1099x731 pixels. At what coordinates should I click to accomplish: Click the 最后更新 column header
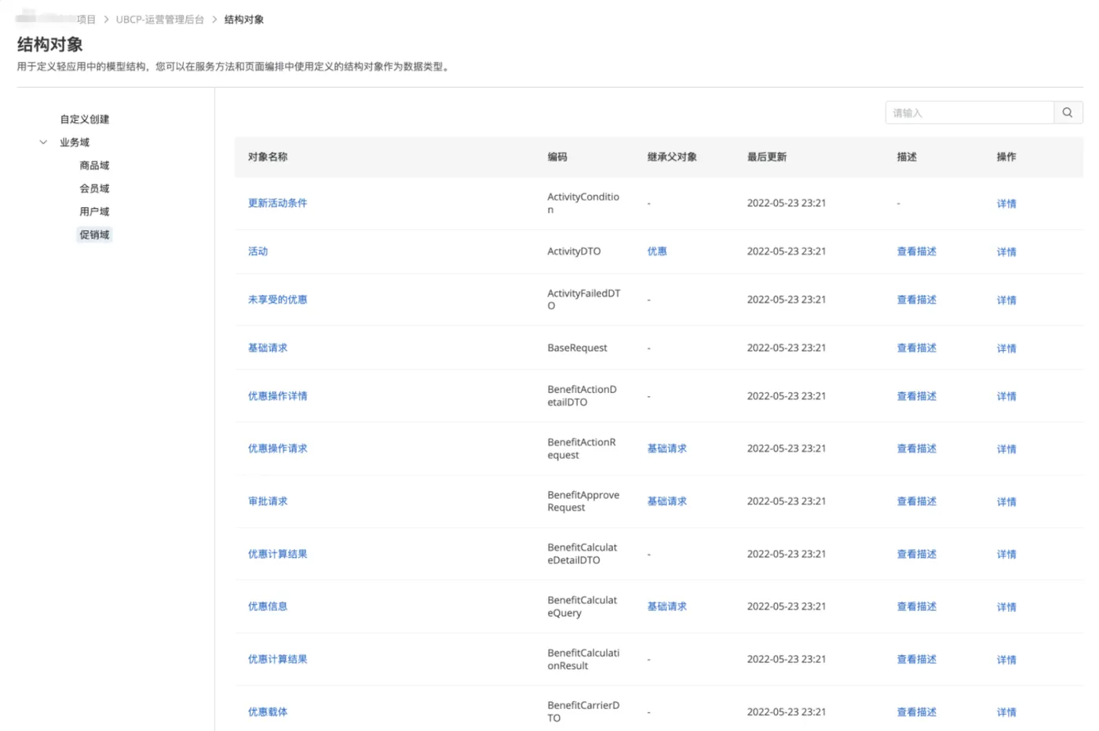click(767, 157)
